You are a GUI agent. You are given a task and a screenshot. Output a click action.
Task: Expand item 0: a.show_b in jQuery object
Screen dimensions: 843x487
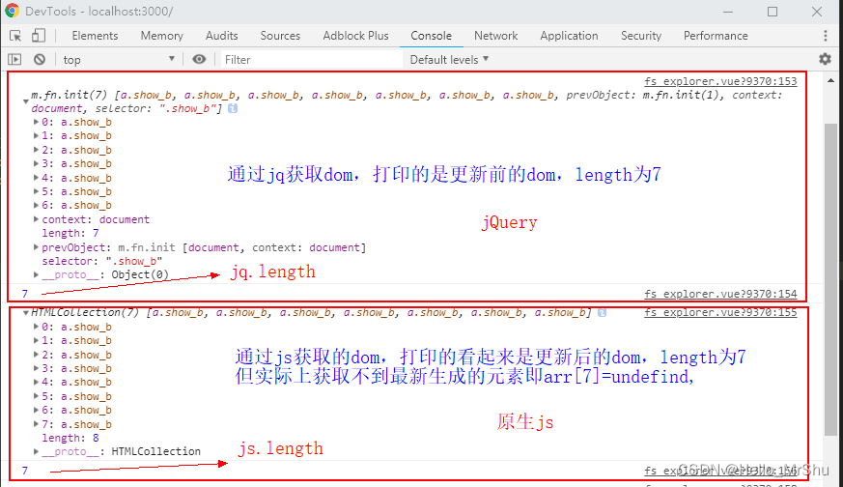tap(36, 122)
